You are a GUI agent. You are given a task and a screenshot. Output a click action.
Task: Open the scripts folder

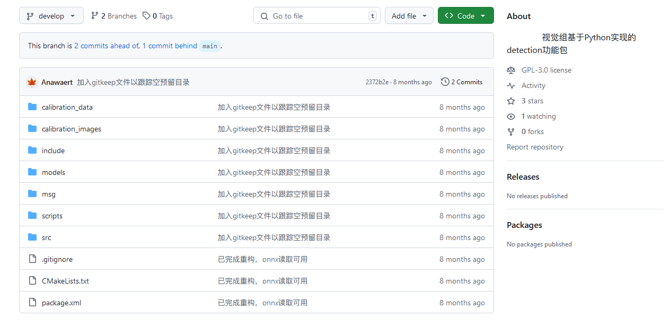pyautogui.click(x=52, y=216)
